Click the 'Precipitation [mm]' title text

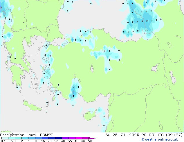click(x=19, y=135)
